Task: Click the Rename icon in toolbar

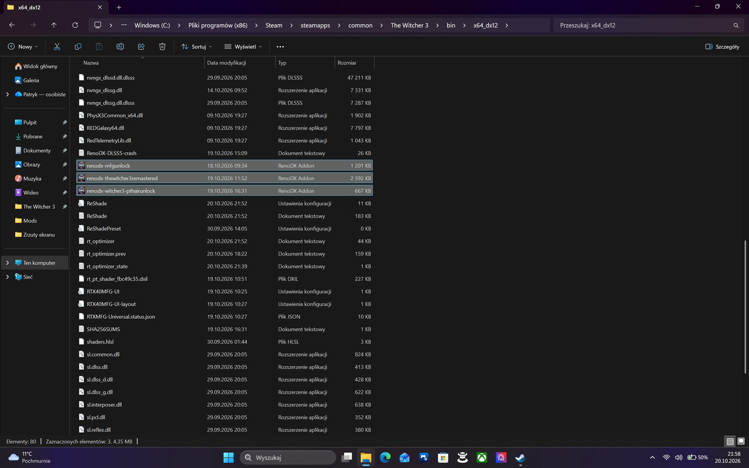Action: click(x=120, y=46)
